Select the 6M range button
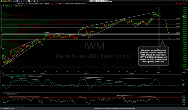The image size is (188, 110). [9, 106]
